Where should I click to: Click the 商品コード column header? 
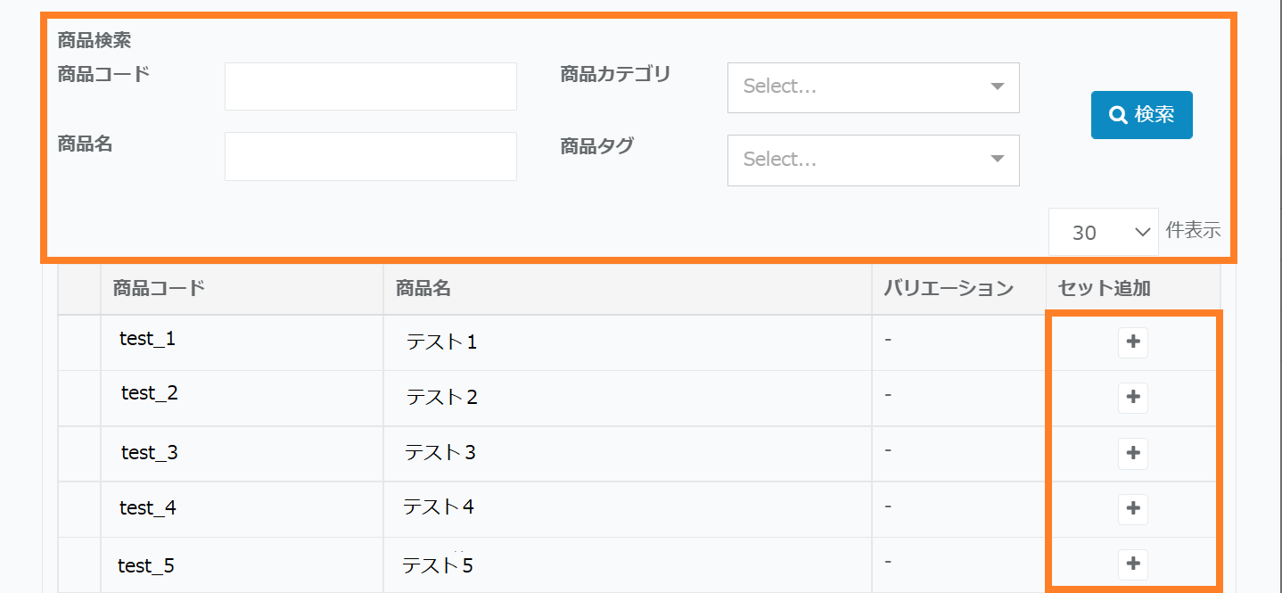point(159,288)
